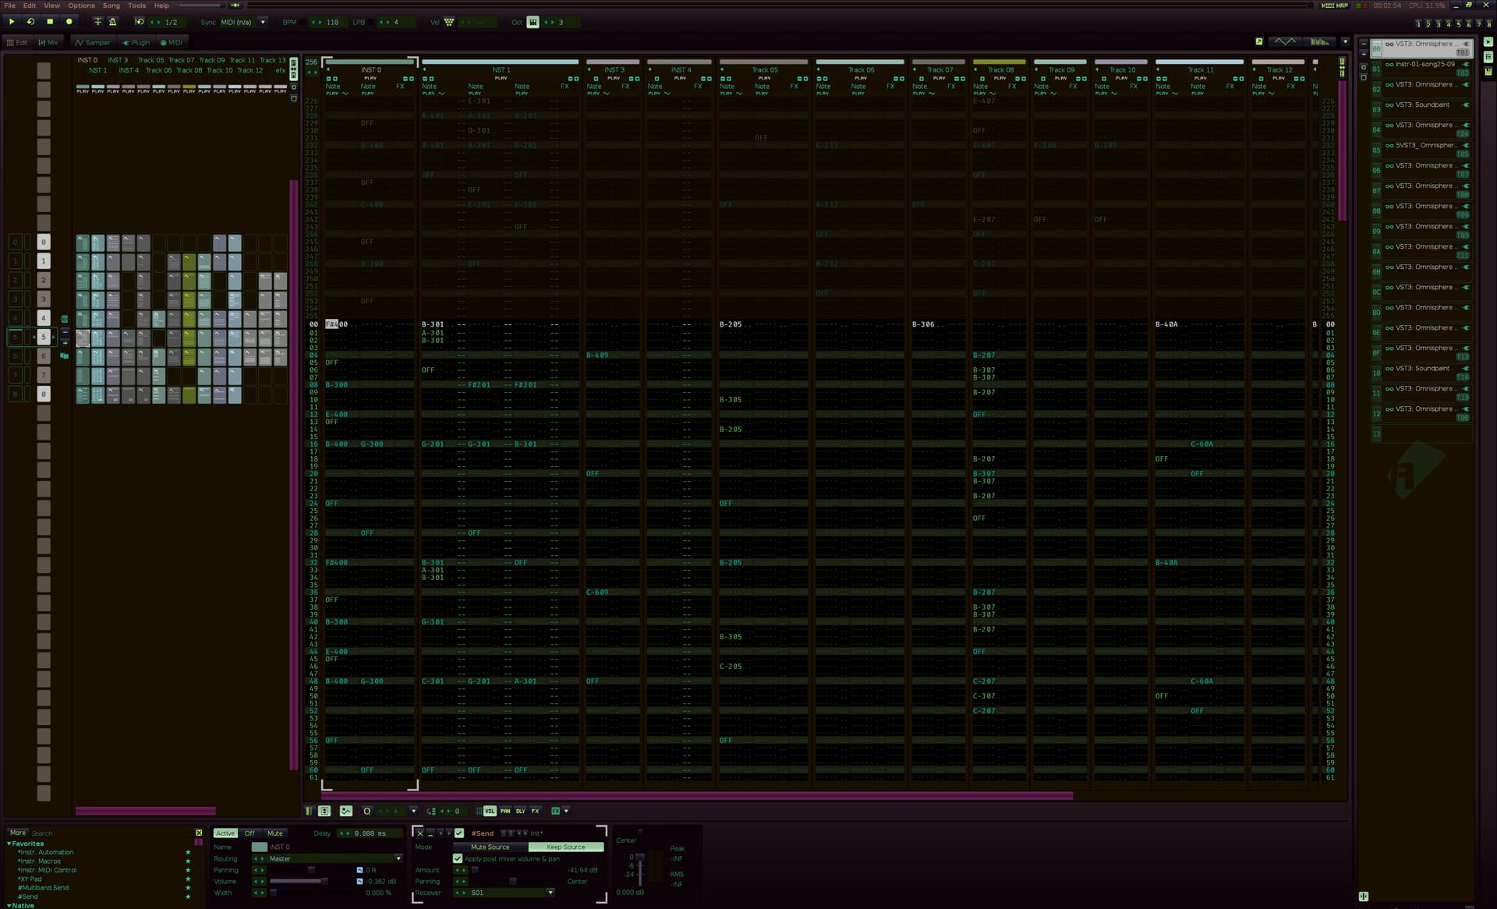Toggle the computer keyboard octave icon
The width and height of the screenshot is (1497, 909).
tap(533, 22)
